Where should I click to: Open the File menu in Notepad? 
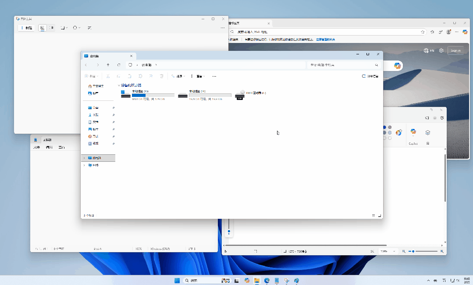(x=36, y=147)
